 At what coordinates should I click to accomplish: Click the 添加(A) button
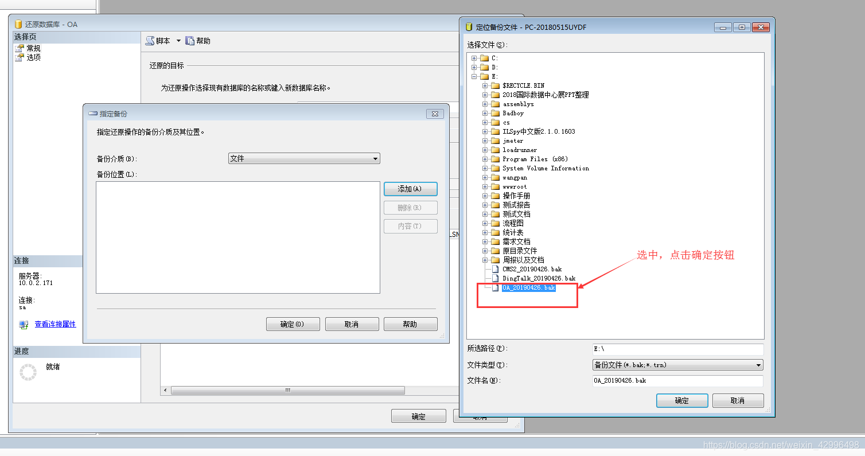[x=410, y=189]
